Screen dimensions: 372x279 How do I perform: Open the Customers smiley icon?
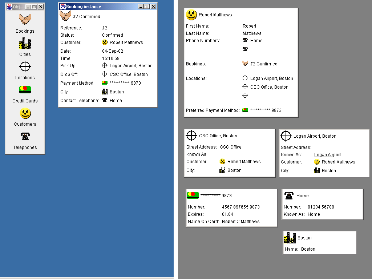coord(25,113)
